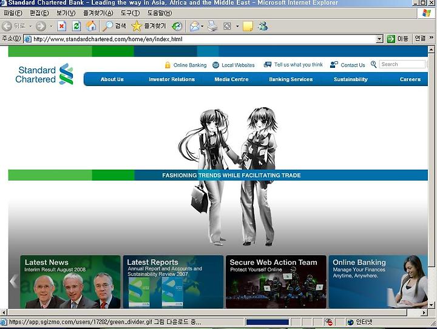Stop page loading with red X icon

pos(61,26)
